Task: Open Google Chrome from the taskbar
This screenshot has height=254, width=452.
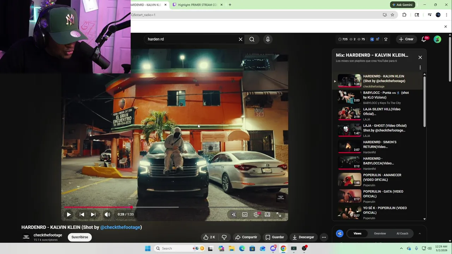Action: [283, 248]
